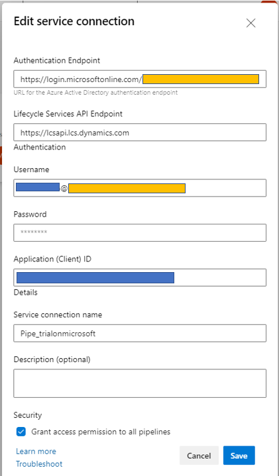The height and width of the screenshot is (476, 279).
Task: Click the 'Service connection name' label
Action: pos(58,314)
